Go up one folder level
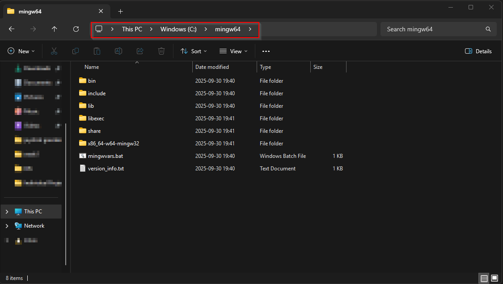 click(x=55, y=29)
